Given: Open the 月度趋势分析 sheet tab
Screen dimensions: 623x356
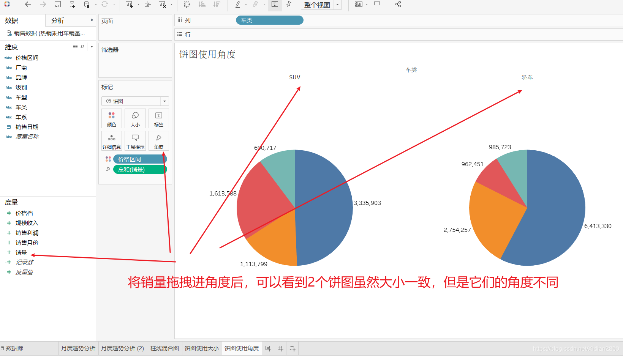Looking at the screenshot, I should click(x=78, y=348).
